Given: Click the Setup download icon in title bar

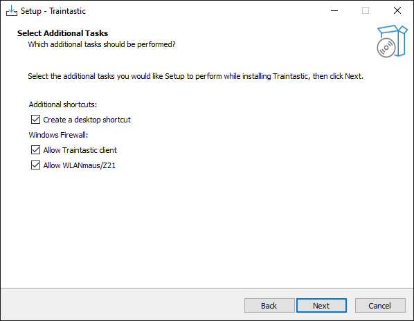Looking at the screenshot, I should click(x=12, y=11).
